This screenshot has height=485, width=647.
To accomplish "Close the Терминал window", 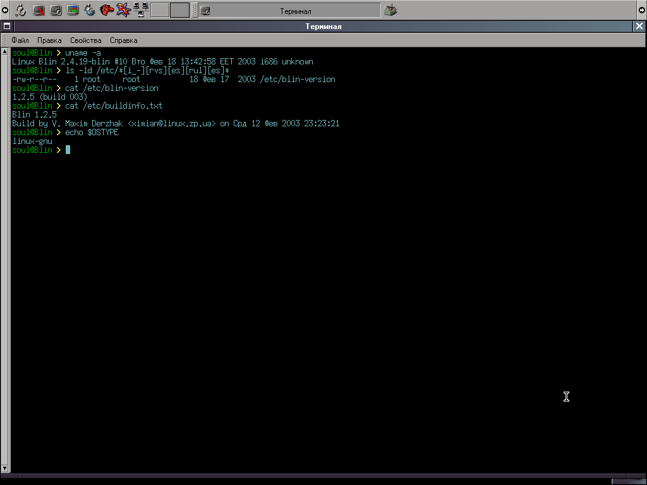I will coord(639,27).
